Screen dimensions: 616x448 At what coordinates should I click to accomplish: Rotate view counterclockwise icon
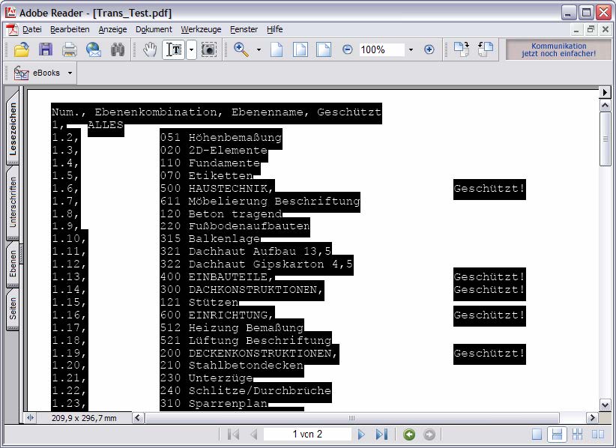(x=486, y=50)
